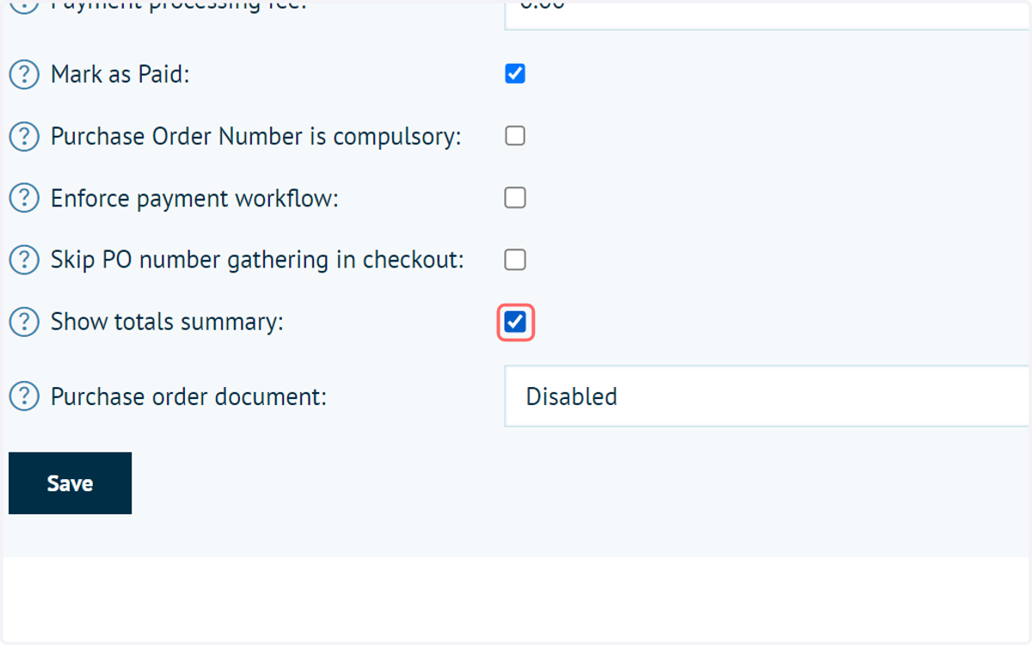Uncheck the Mark as Paid checkbox
The image size is (1032, 645).
coord(515,74)
